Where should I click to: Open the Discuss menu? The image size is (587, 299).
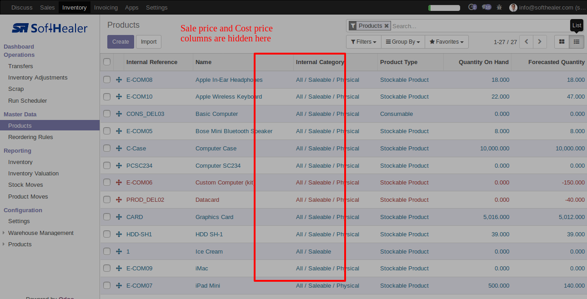pos(22,8)
